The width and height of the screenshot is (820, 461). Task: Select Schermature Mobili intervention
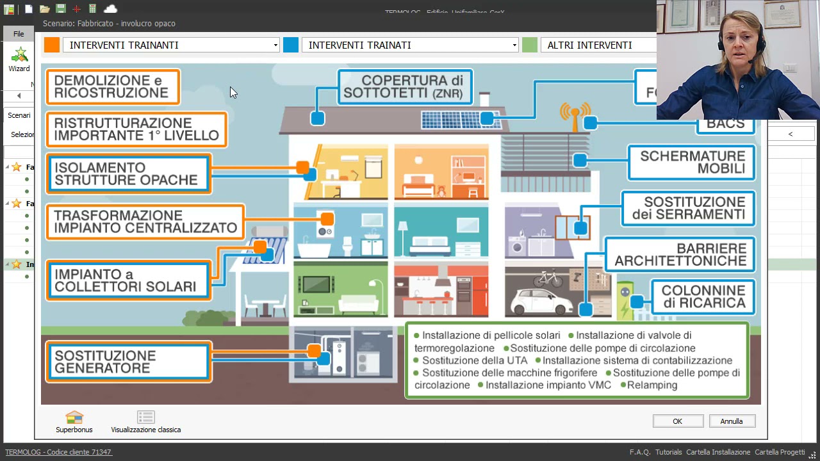[692, 163]
